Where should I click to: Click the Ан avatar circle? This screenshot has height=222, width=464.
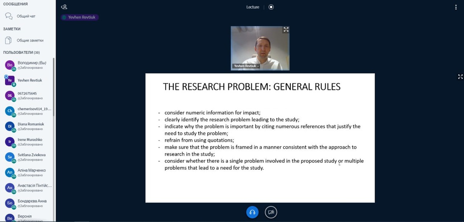(x=10, y=188)
